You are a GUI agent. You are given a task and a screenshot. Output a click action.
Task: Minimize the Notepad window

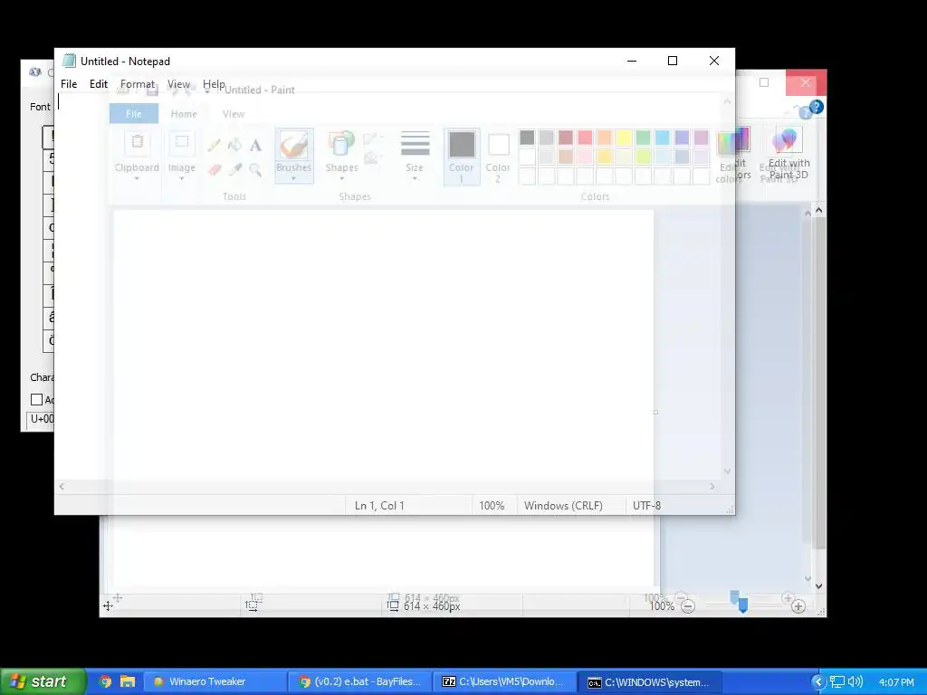(x=632, y=61)
